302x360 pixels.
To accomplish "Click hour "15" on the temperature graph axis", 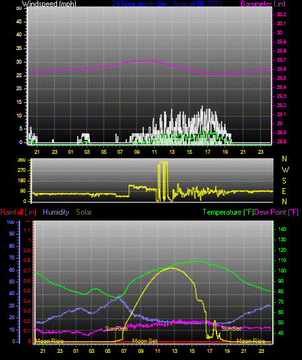I will (192, 351).
